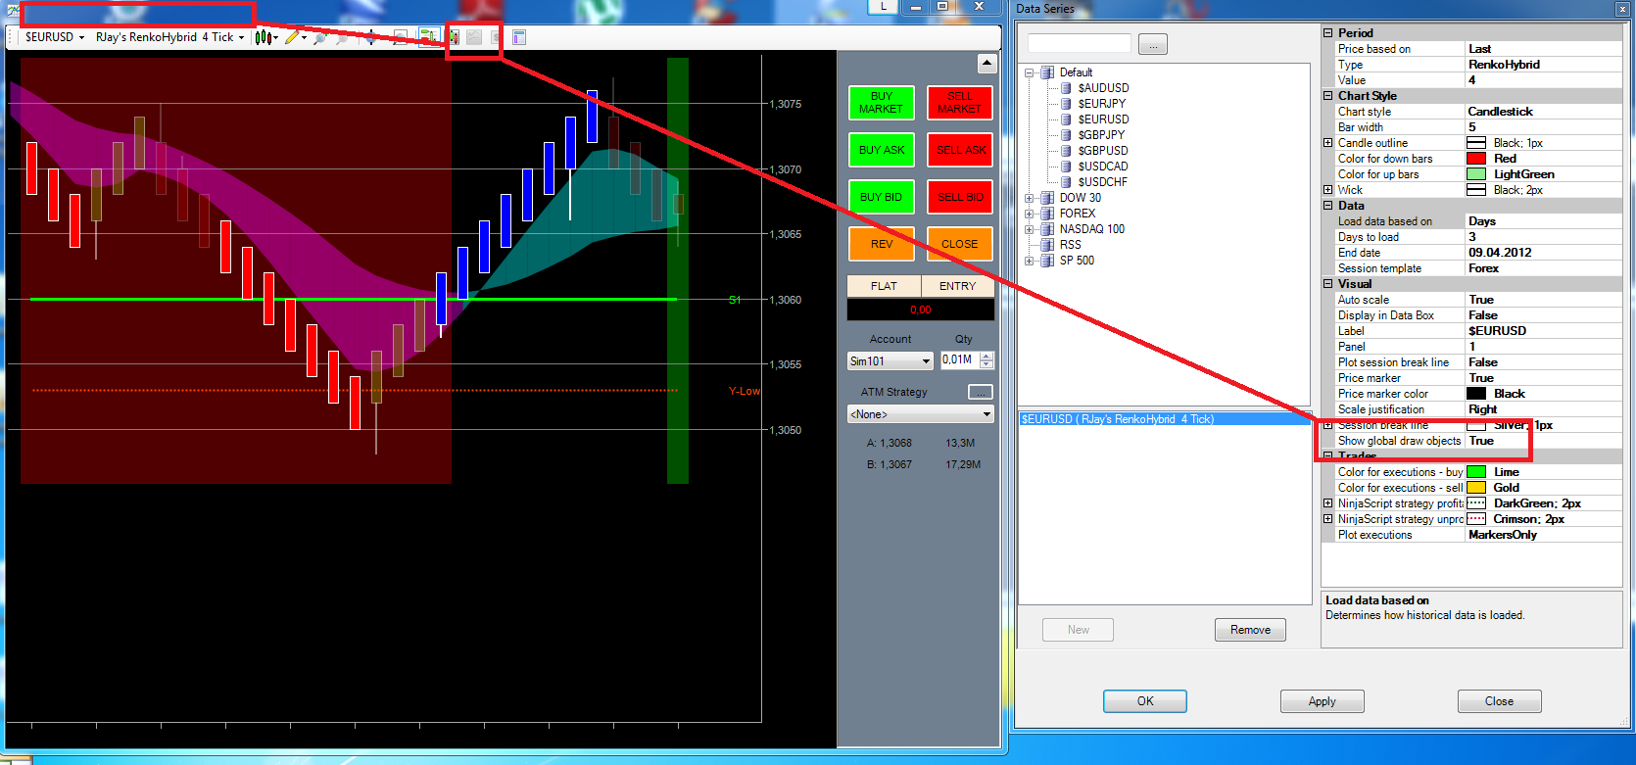The image size is (1636, 765).
Task: Expand the Candle outline property
Action: pos(1328,143)
